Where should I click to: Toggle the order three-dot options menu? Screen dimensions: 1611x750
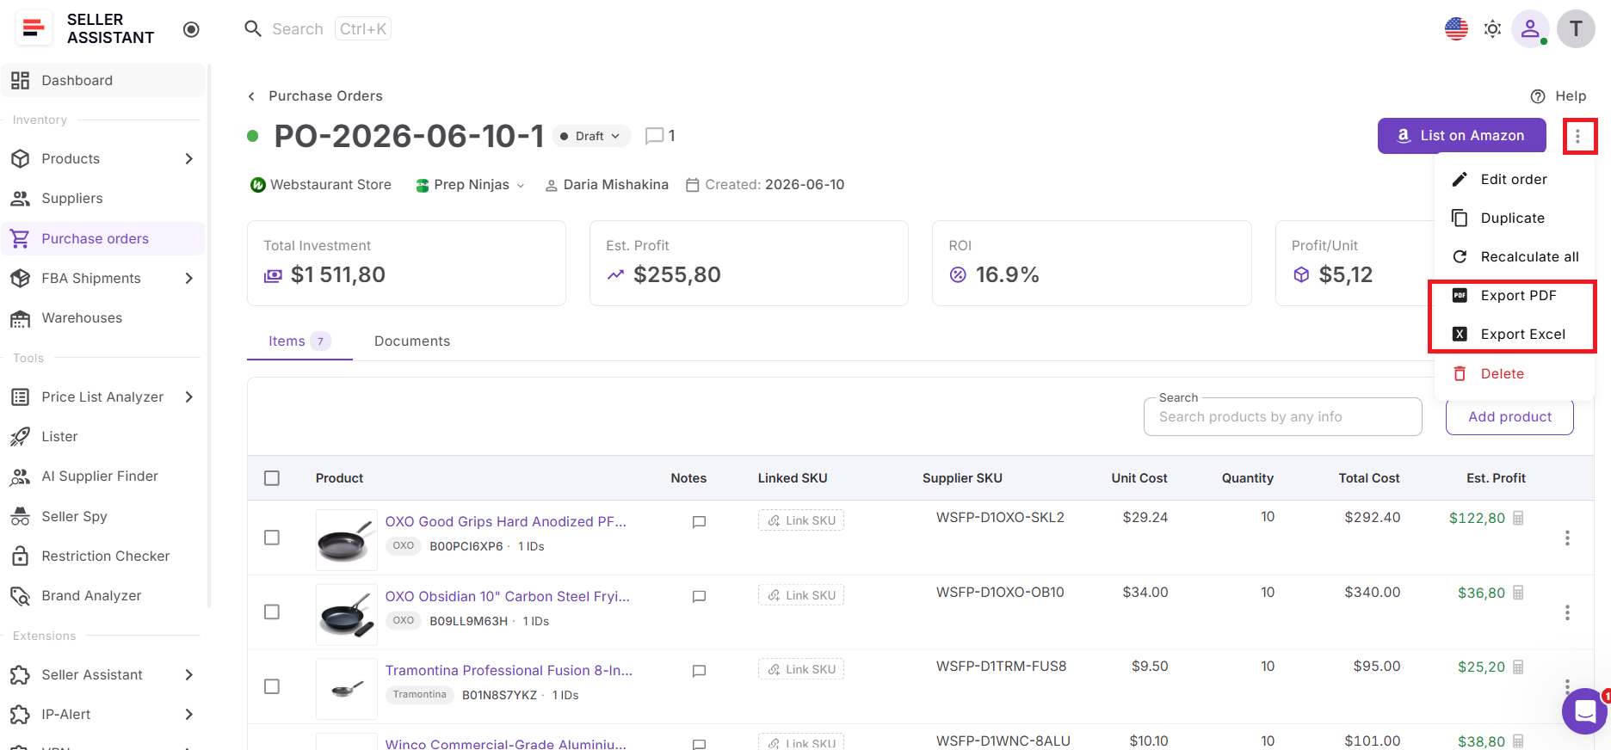(1577, 136)
